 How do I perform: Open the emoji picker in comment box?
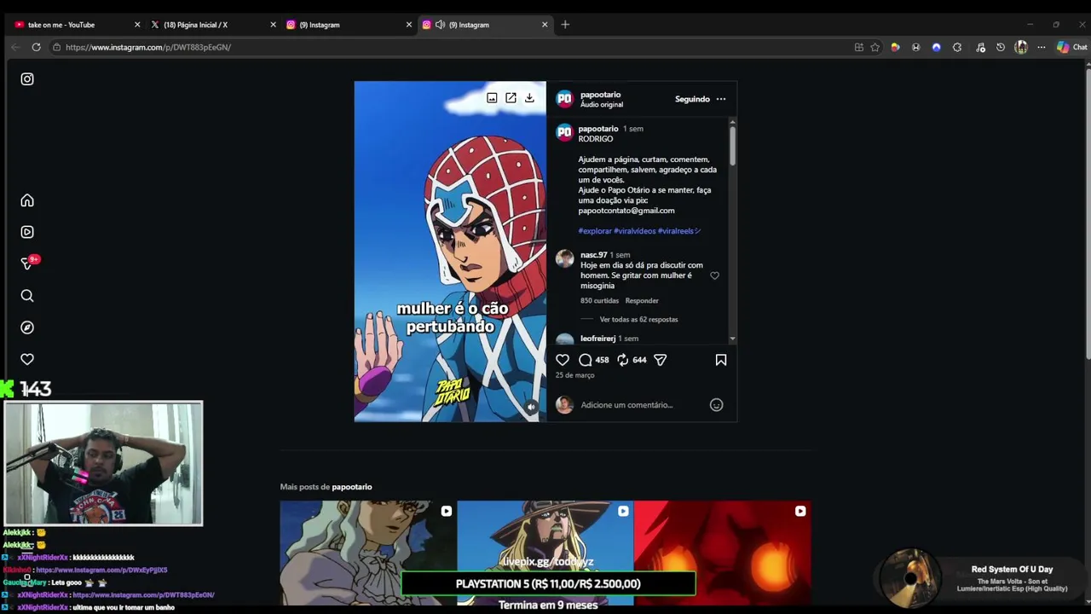(716, 405)
